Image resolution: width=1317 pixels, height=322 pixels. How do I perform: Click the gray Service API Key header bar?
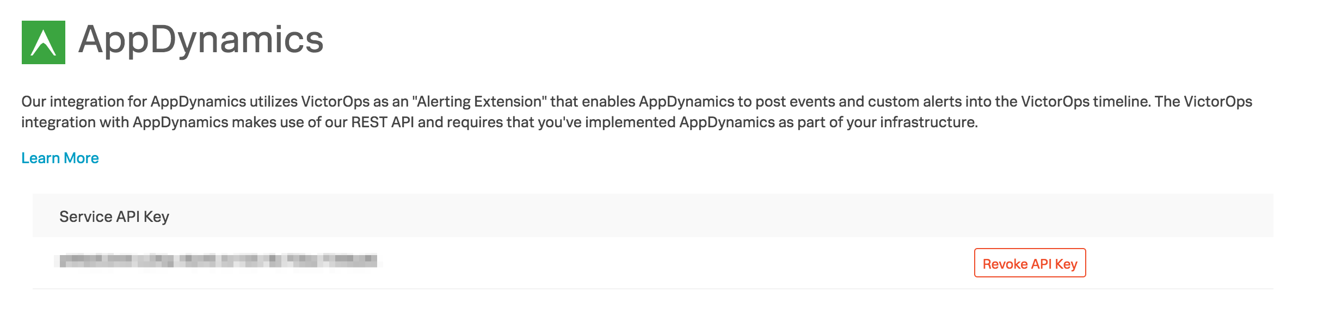coord(653,216)
